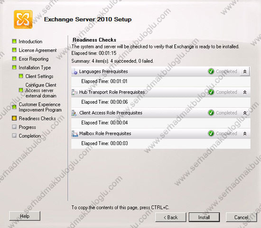Select the Installation Type step
This screenshot has width=261, height=228.
(35, 67)
